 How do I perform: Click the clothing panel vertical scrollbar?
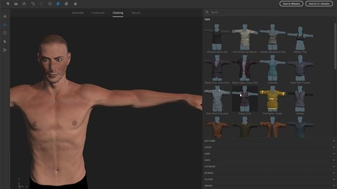(x=335, y=46)
